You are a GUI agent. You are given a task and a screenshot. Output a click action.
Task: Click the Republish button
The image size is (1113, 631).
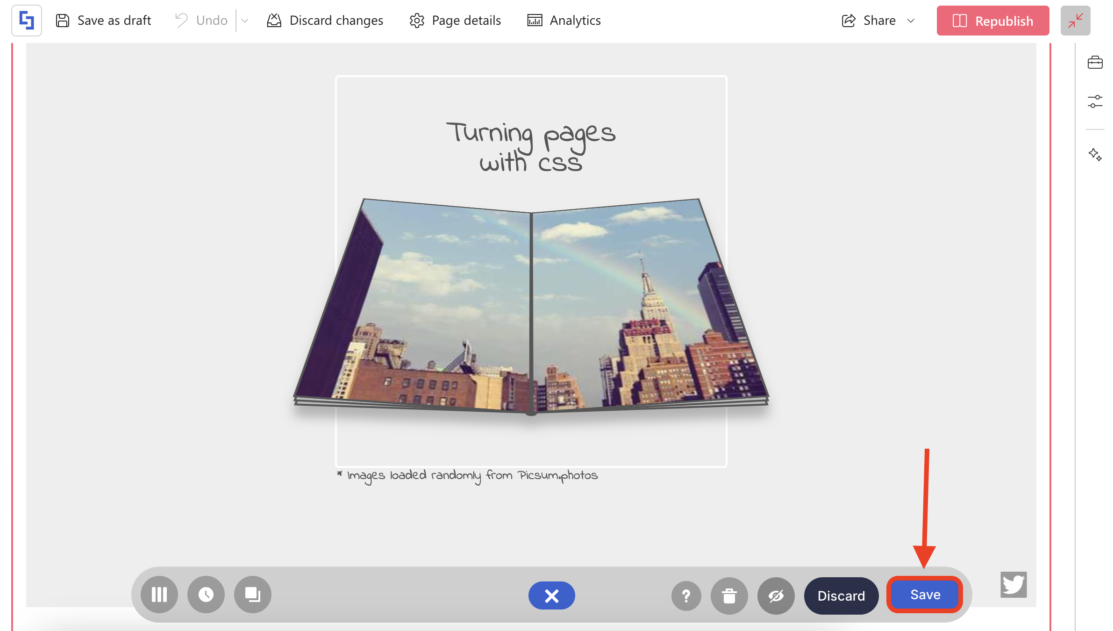992,21
